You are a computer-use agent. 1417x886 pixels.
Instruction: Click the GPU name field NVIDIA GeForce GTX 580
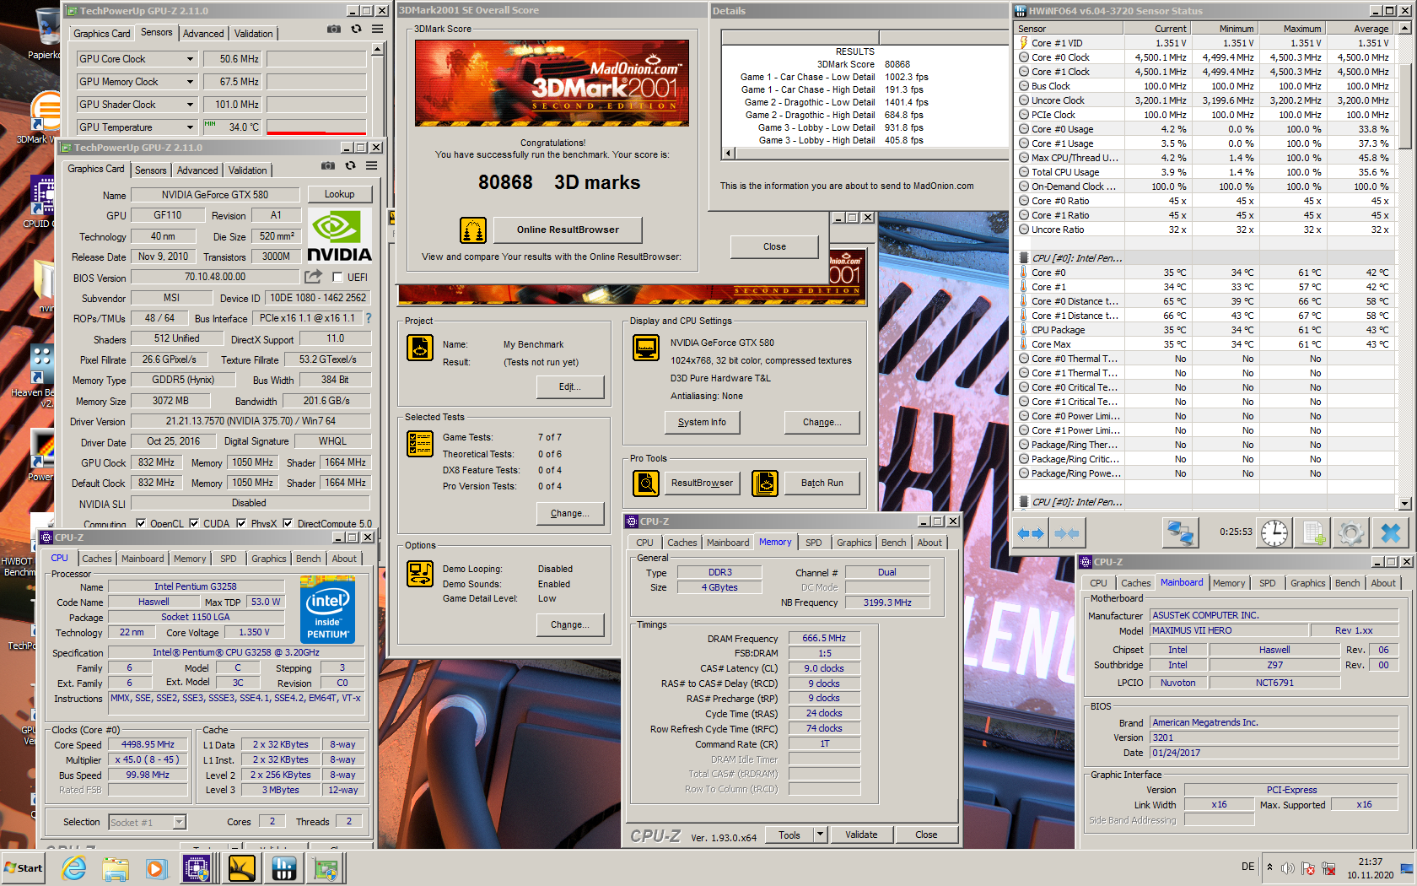(x=215, y=195)
